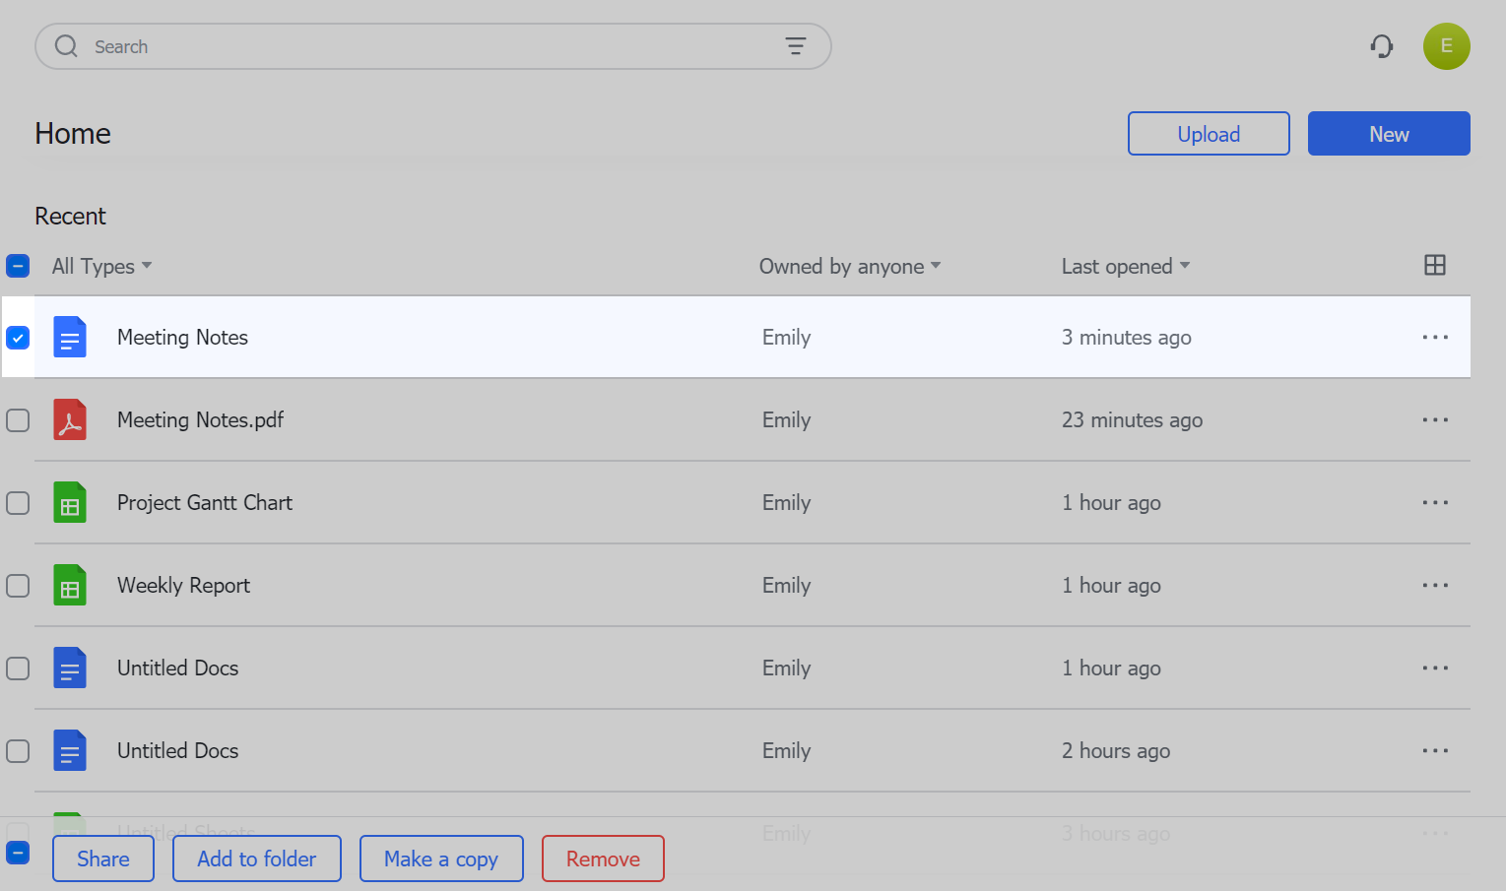
Task: Click the Upload button
Action: 1209,134
